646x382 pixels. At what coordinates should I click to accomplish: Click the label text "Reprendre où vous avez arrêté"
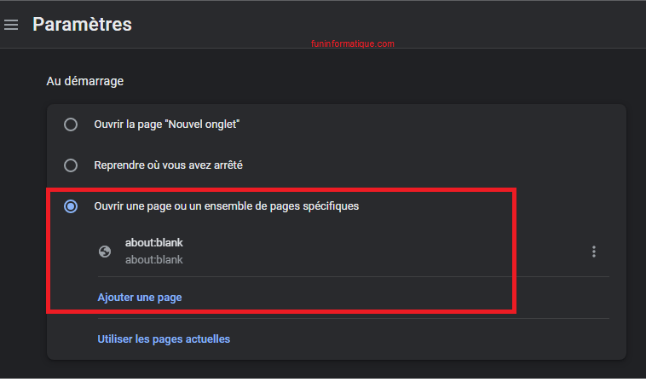click(x=175, y=165)
